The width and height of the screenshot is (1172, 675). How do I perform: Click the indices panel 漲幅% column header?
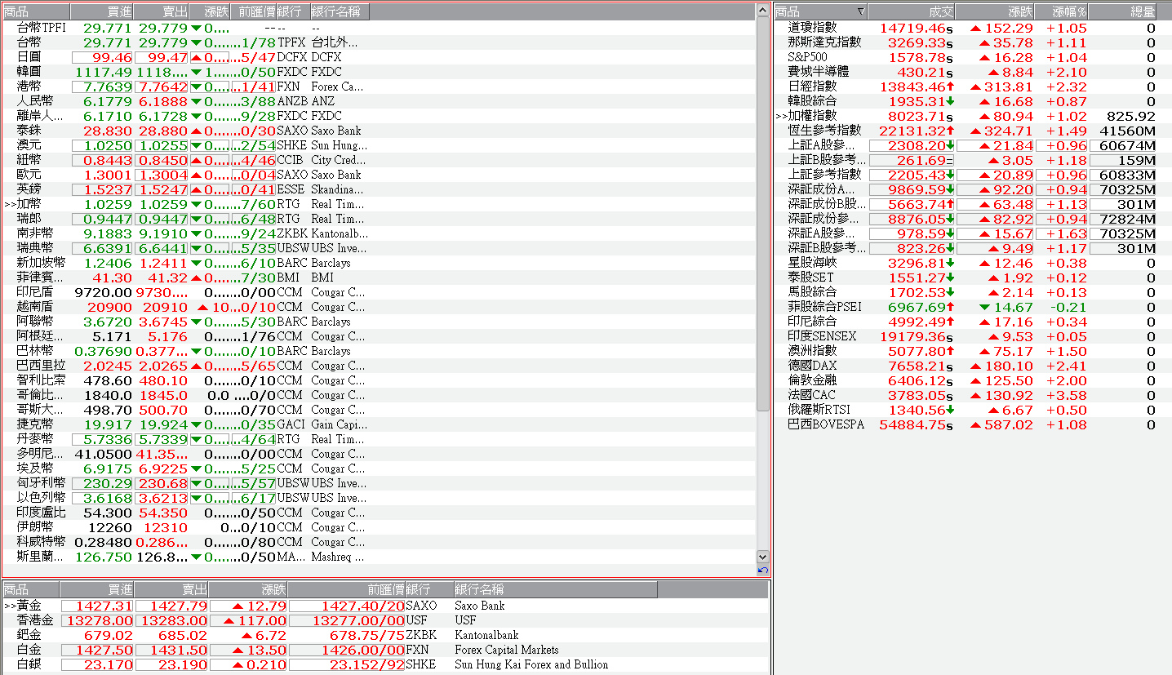pyautogui.click(x=1062, y=11)
